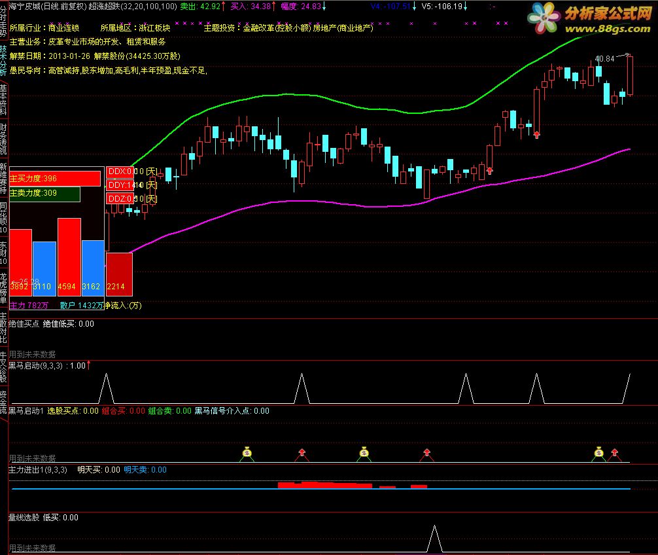Open the 资金流 sidebar tab
This screenshot has height=555, width=658.
pyautogui.click(x=3, y=403)
